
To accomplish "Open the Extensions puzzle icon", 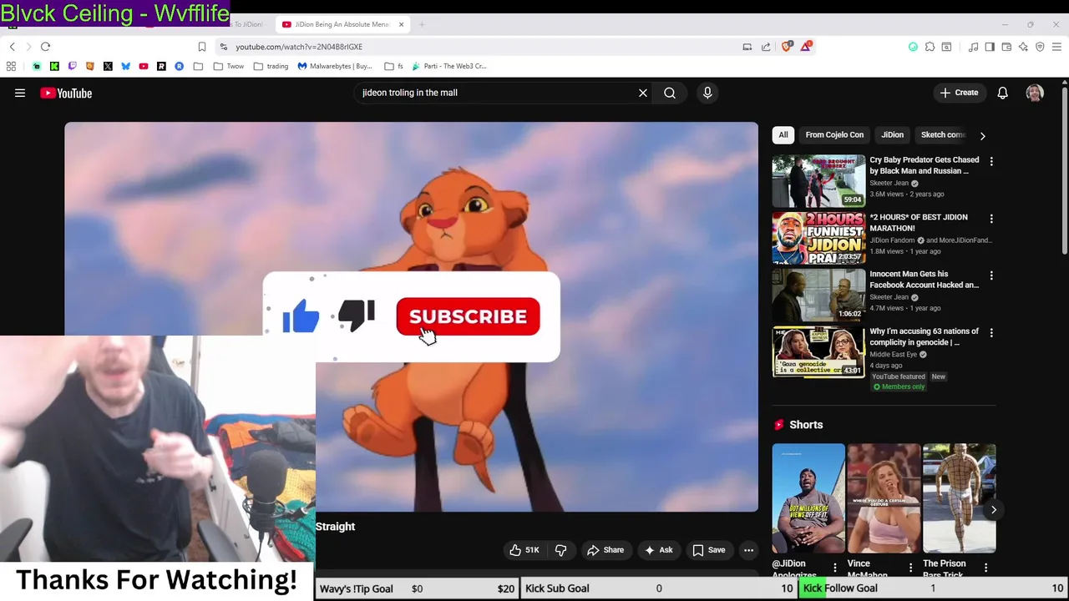I will click(x=930, y=47).
